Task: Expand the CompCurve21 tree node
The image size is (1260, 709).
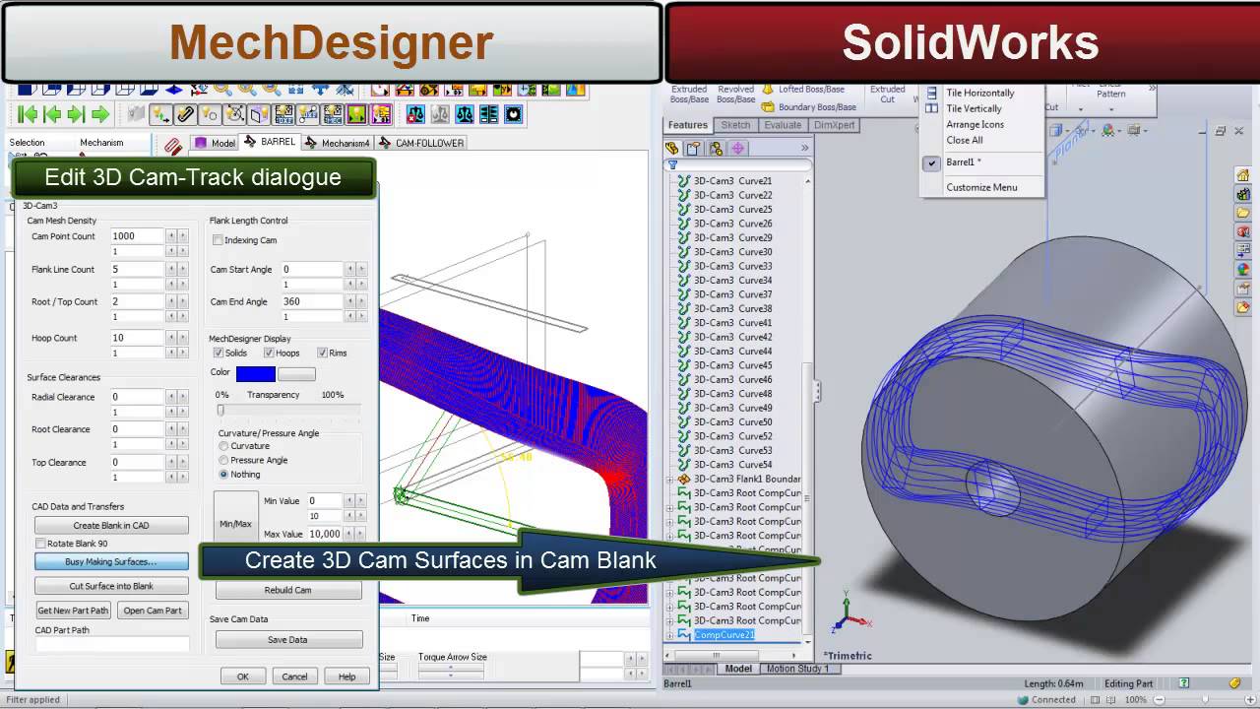Action: pos(670,635)
